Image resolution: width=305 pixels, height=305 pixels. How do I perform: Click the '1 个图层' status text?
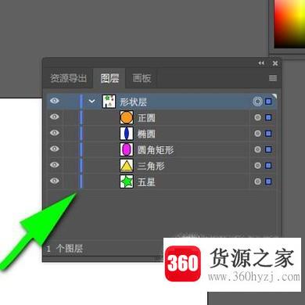click(x=65, y=249)
